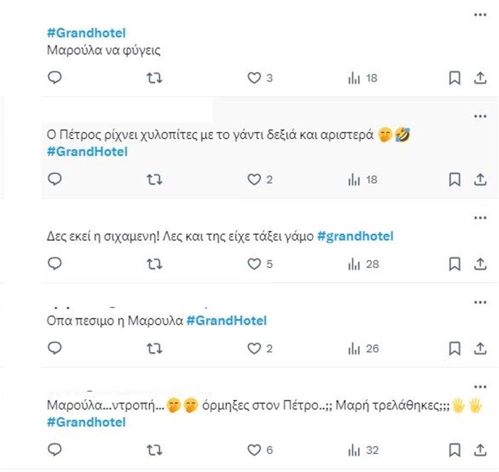Viewport: 499px width, 472px height.
Task: Open more options for "Δες εκεί" tweet
Action: (x=480, y=218)
